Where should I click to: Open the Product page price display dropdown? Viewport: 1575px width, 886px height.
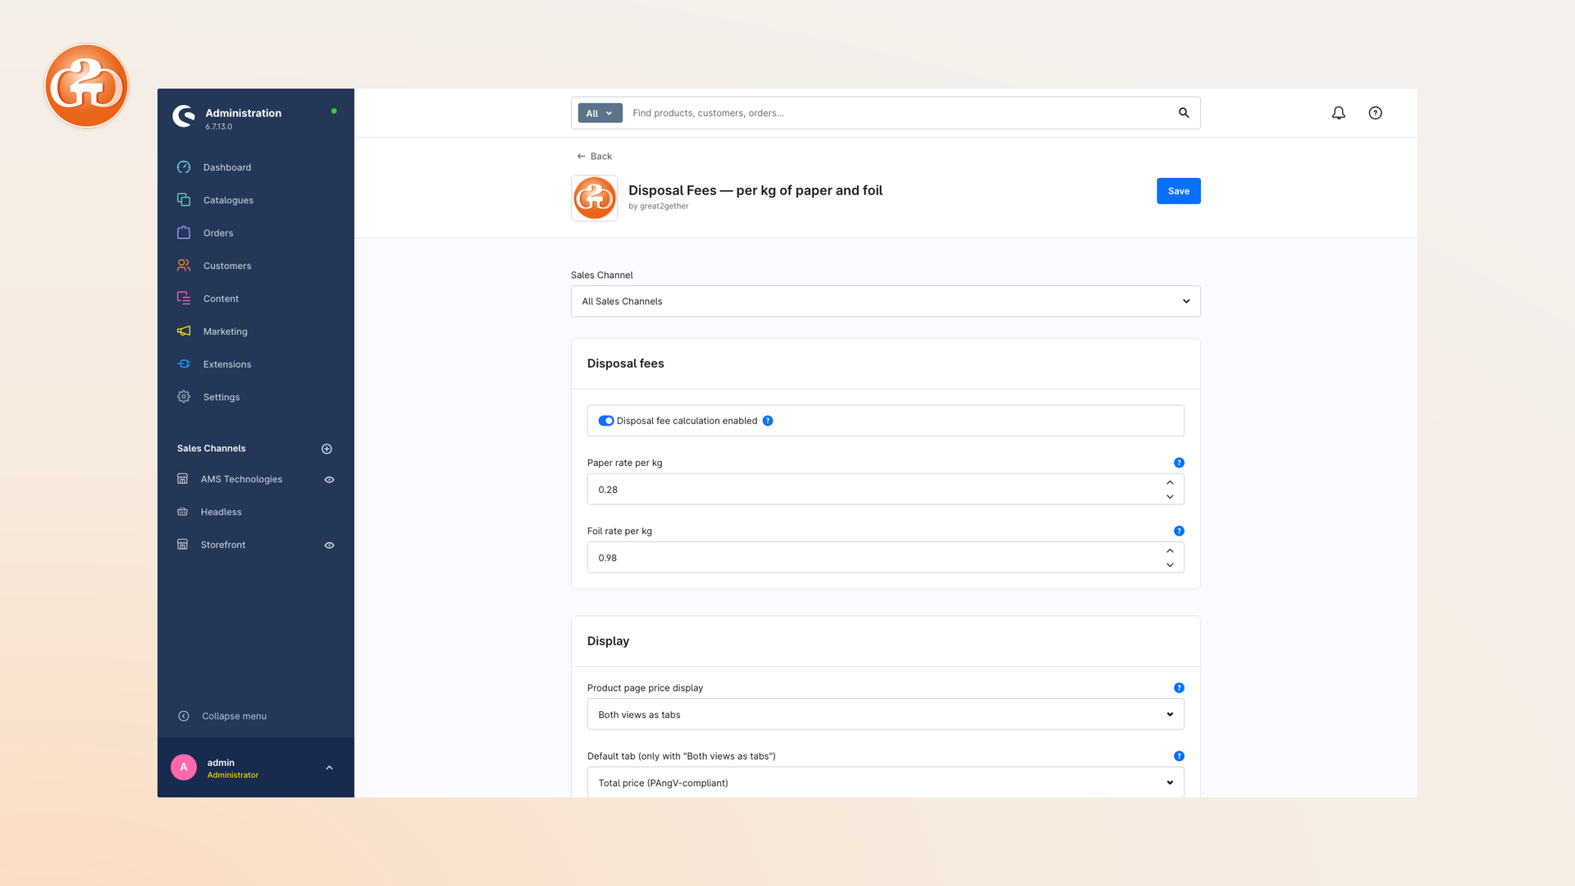(885, 715)
